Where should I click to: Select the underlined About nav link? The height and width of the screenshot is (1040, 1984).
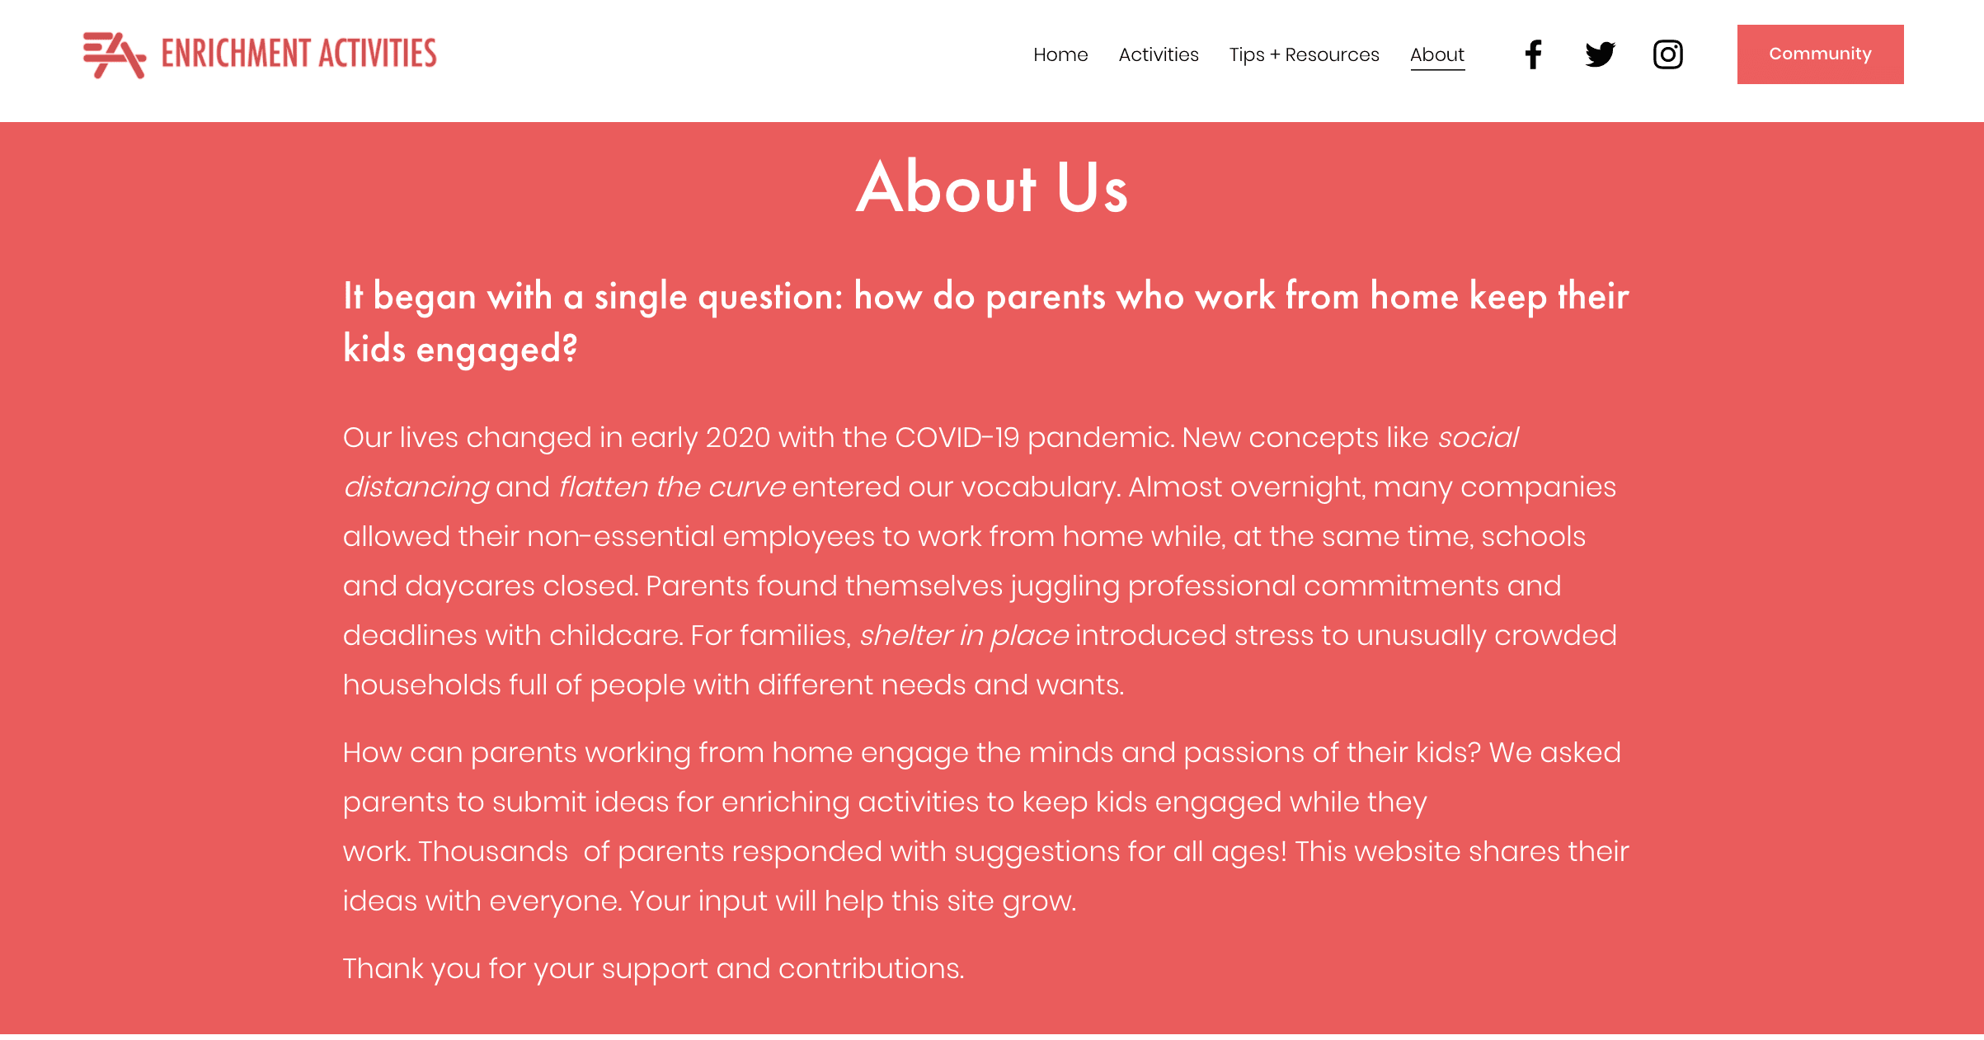(x=1436, y=54)
